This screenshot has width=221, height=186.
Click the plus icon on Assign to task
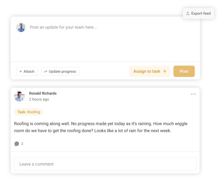tap(165, 71)
